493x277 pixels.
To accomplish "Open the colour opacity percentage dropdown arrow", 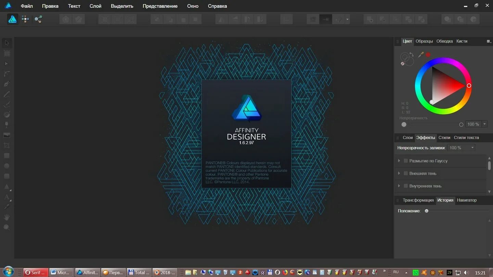I will click(484, 124).
